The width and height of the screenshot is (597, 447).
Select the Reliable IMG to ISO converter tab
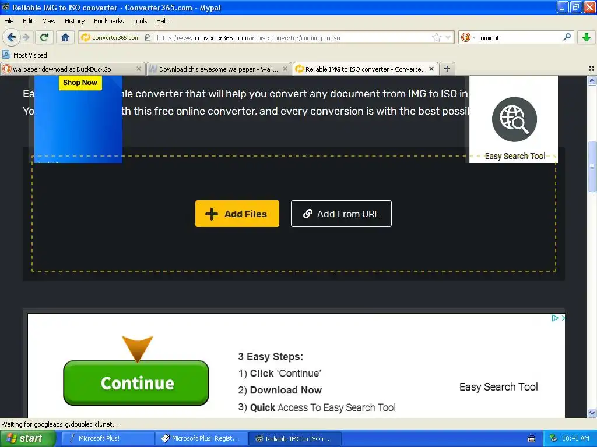point(366,69)
